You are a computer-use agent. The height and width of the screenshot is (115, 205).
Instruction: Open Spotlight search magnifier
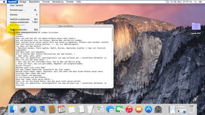tap(195, 2)
